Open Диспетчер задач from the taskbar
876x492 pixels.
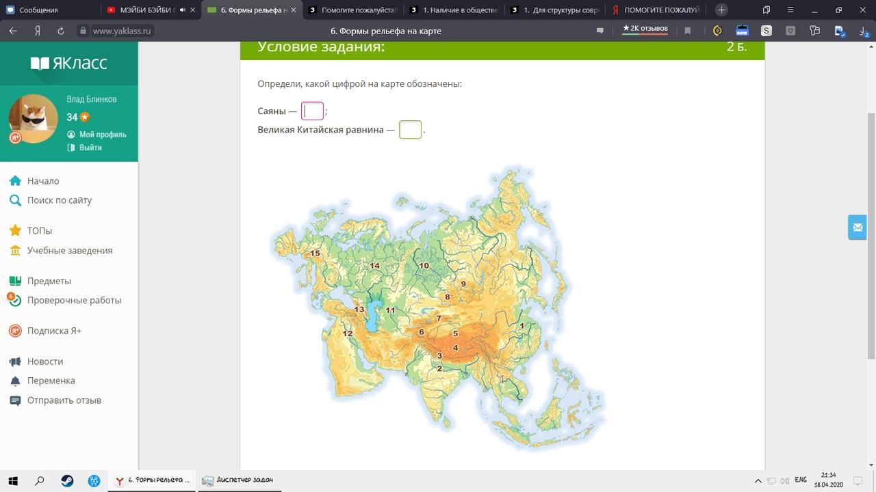pos(240,480)
